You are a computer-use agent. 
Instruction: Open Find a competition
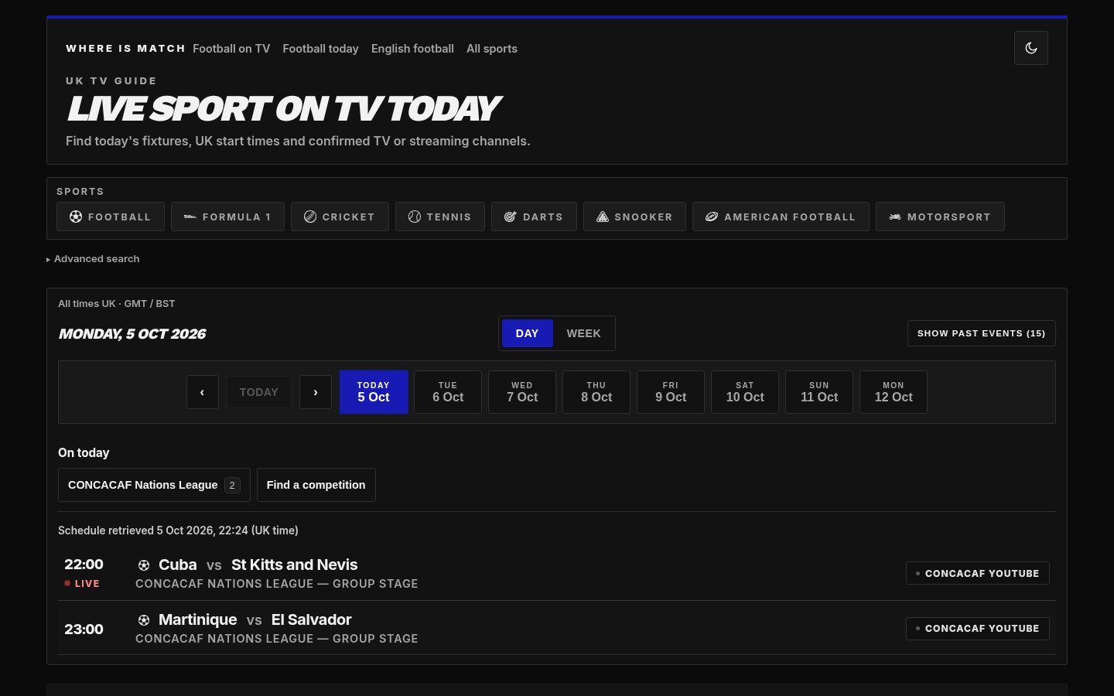[316, 485]
